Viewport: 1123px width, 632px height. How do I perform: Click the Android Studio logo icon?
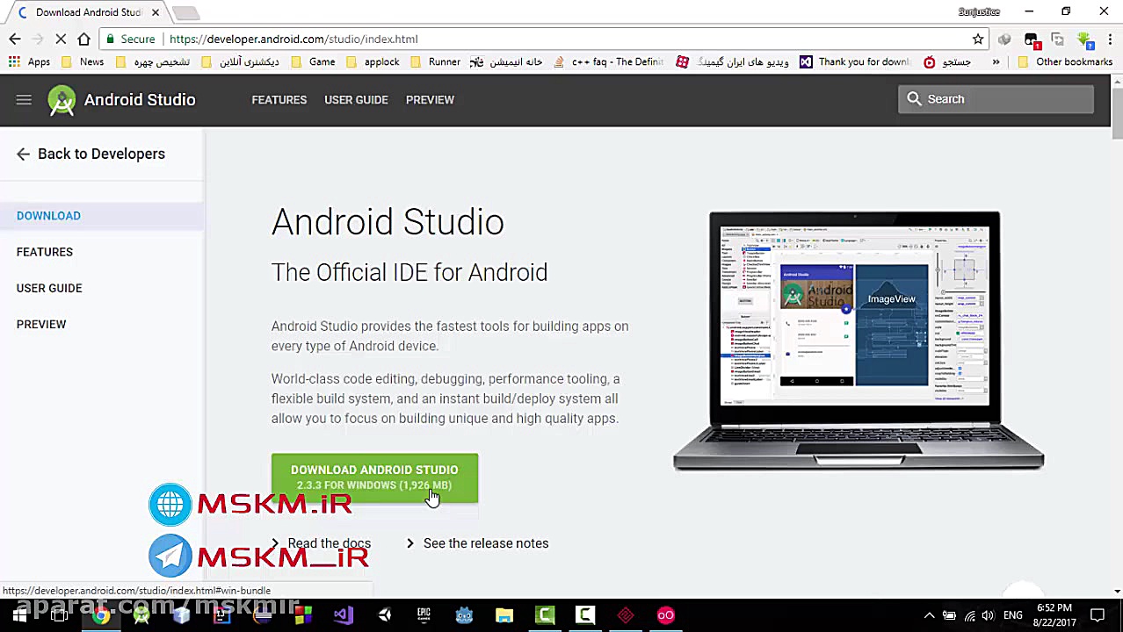(62, 100)
